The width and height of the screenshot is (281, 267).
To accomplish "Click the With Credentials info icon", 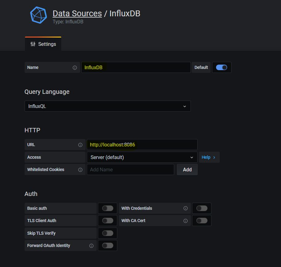I will click(x=186, y=208).
